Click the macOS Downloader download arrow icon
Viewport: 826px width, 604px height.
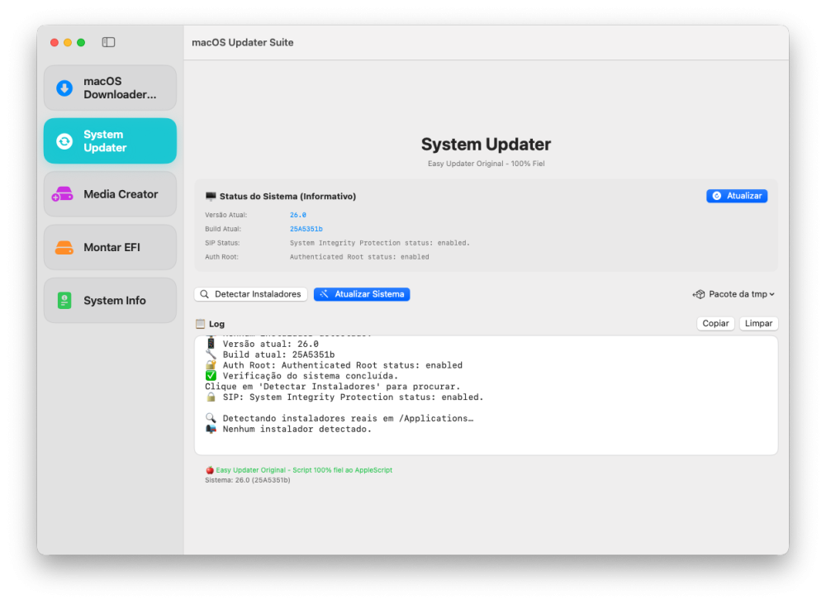64,88
